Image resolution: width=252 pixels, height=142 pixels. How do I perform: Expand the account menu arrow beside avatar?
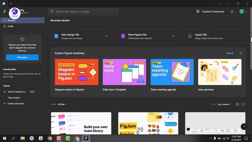246,11
